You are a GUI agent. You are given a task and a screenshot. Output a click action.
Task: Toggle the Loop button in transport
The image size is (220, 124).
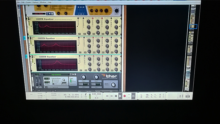click(133, 96)
